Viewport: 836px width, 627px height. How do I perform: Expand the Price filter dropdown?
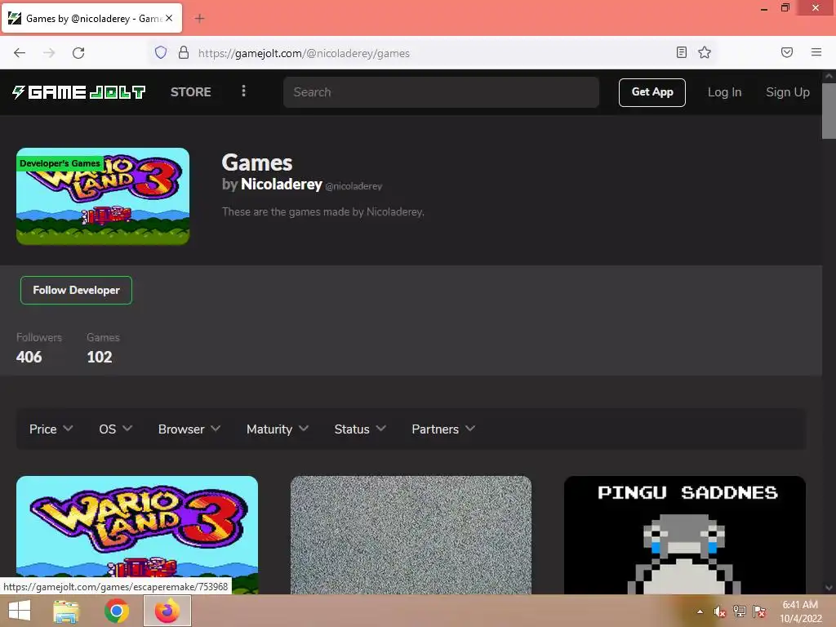51,429
